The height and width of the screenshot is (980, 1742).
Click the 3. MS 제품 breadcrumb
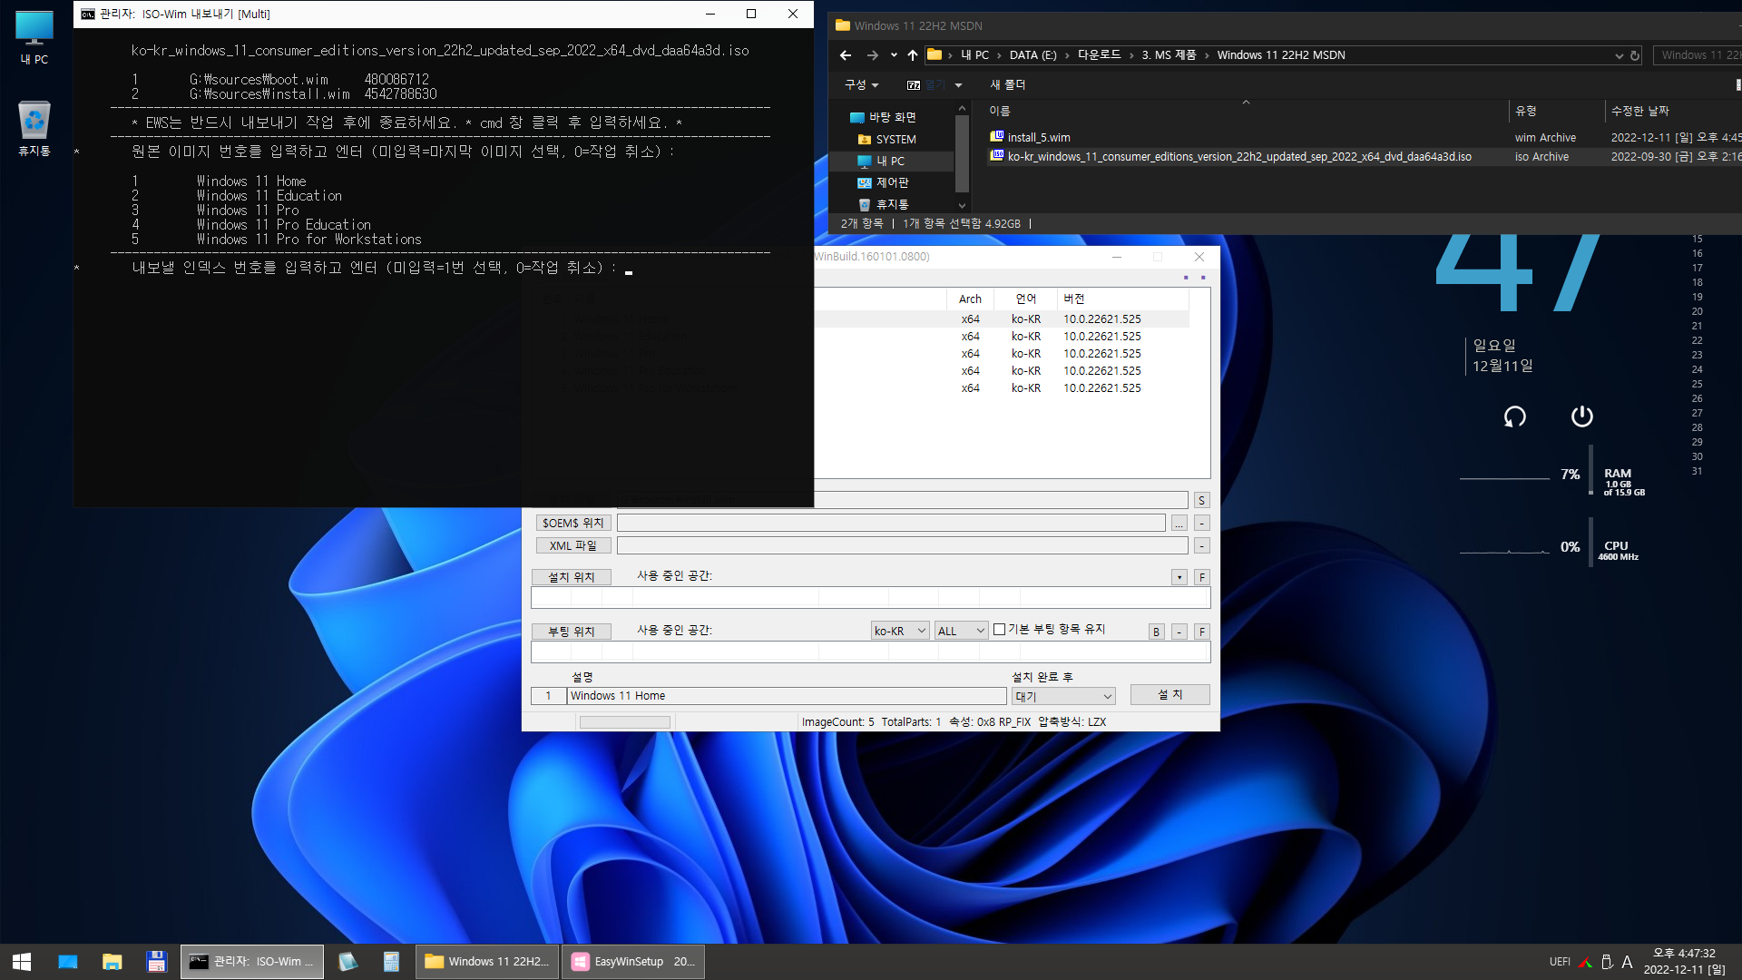coord(1169,55)
